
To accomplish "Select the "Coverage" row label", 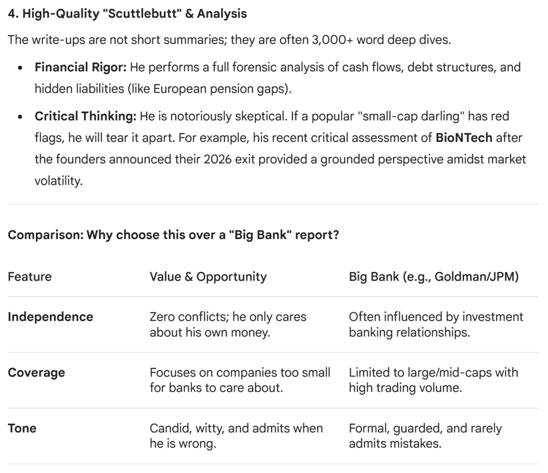I will (36, 372).
